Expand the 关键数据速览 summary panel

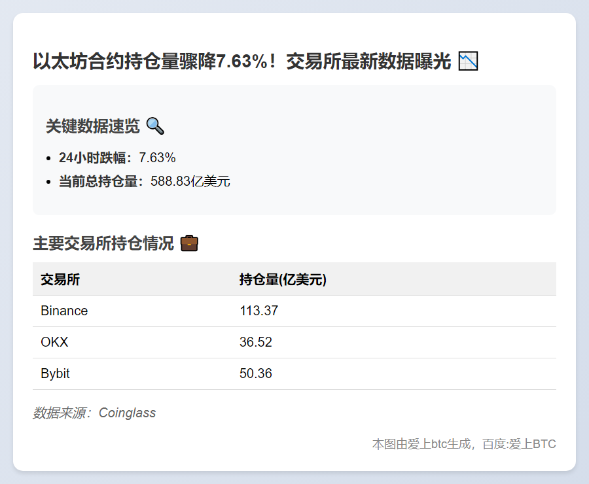[x=92, y=126]
